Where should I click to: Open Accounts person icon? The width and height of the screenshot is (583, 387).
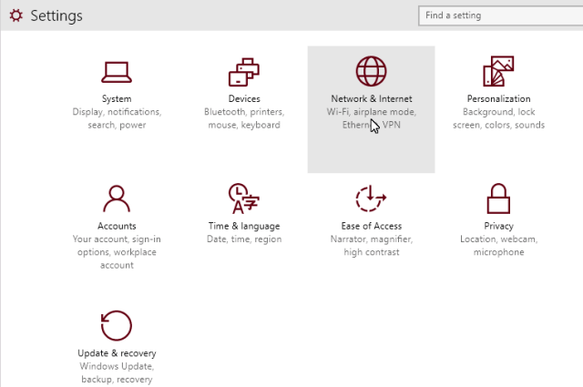[x=117, y=199]
